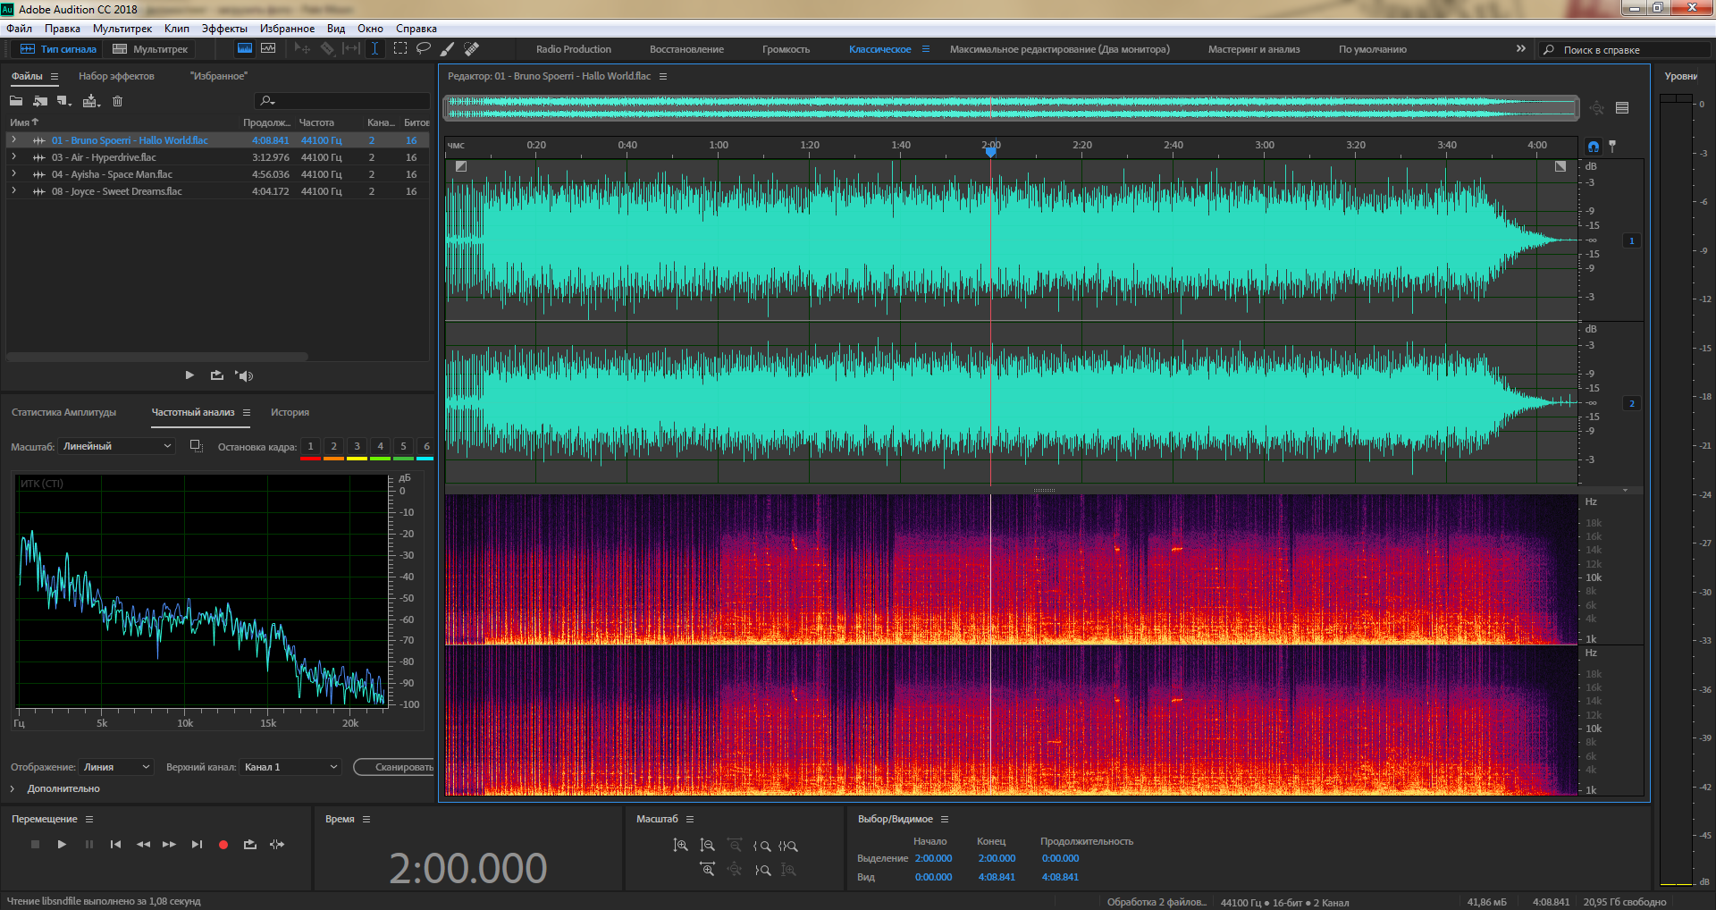Click playhead marker at 2:00 on timeline
This screenshot has width=1716, height=910.
point(990,152)
